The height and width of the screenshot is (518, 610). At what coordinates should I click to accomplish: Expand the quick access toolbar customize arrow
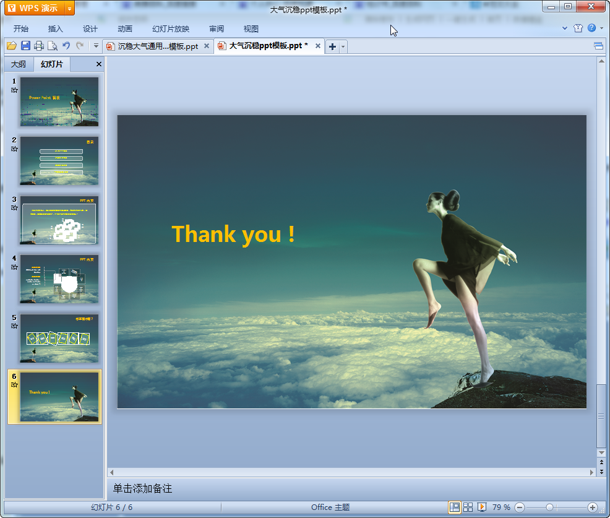pyautogui.click(x=96, y=46)
